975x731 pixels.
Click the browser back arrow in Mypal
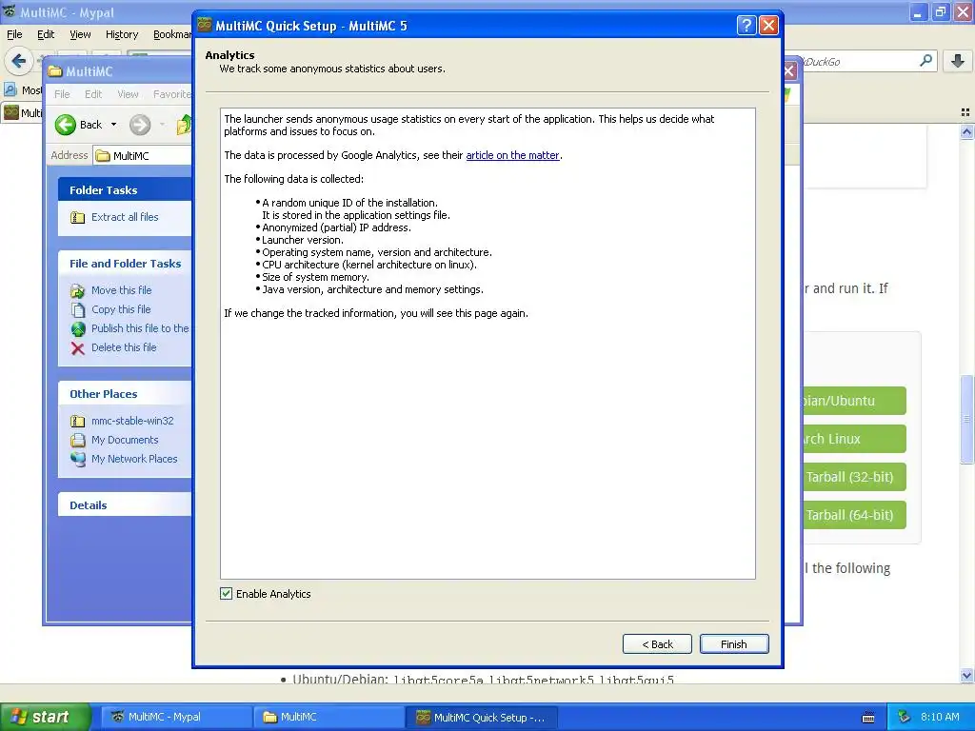point(19,61)
